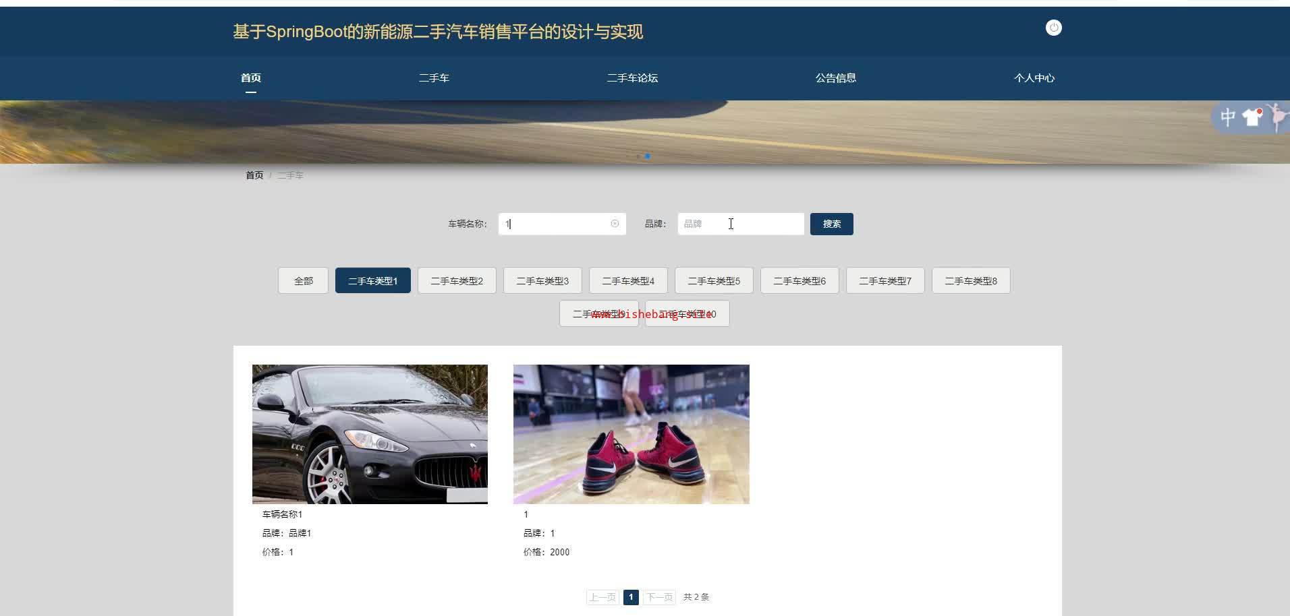Select the 二手车类型8 category button

click(971, 280)
